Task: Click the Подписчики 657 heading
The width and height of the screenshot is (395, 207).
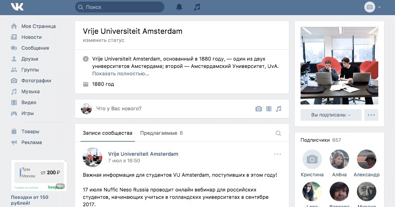Action: pyautogui.click(x=321, y=140)
